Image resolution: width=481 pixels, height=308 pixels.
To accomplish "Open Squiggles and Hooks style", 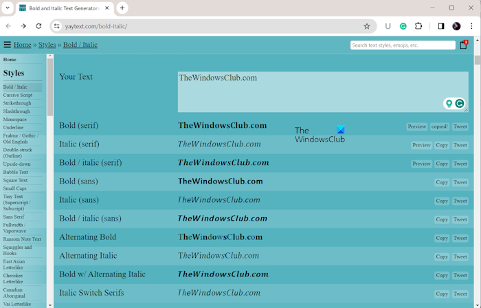I will [x=17, y=250].
